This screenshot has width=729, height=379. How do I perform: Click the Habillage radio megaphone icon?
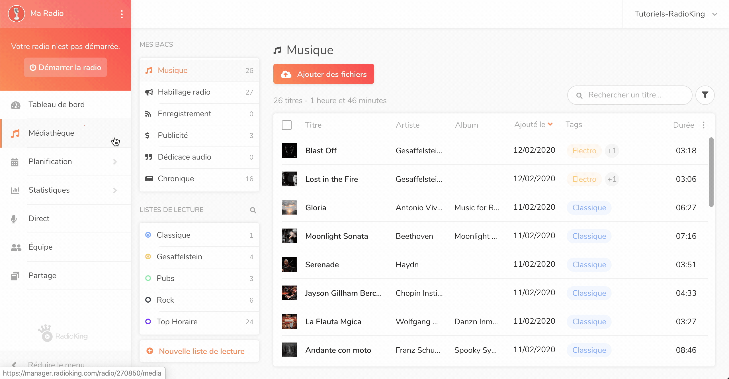coord(149,92)
